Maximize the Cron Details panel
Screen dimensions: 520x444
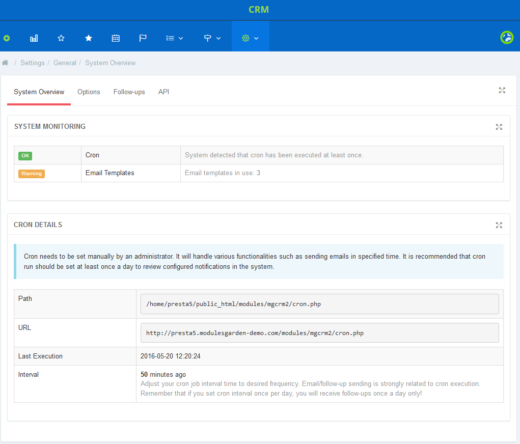[499, 225]
